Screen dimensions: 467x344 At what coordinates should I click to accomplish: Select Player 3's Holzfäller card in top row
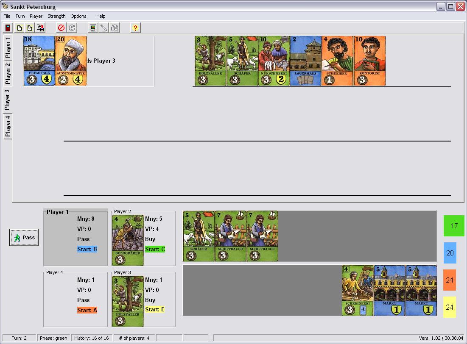(210, 61)
